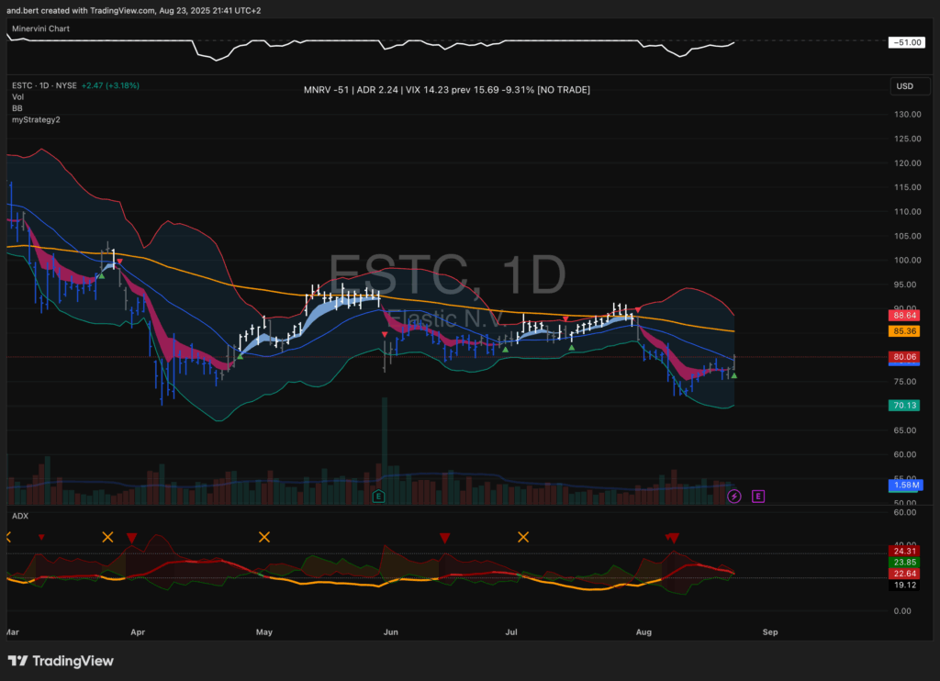Image resolution: width=940 pixels, height=681 pixels.
Task: Click the ESTC 1D NYSE symbol title
Action: point(43,85)
